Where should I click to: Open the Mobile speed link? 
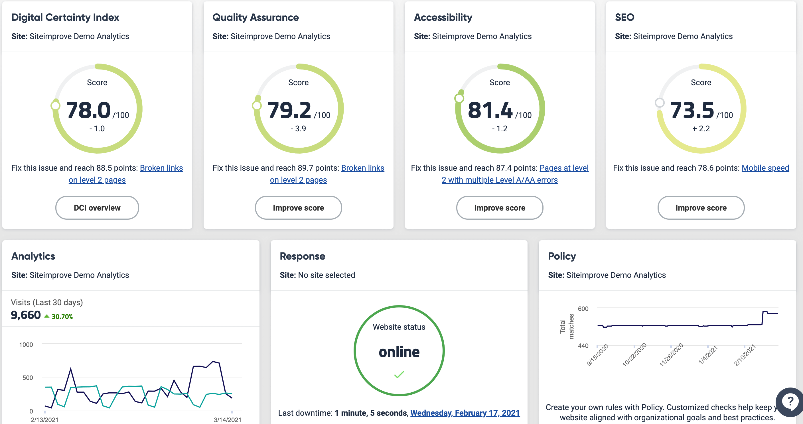[x=765, y=168]
